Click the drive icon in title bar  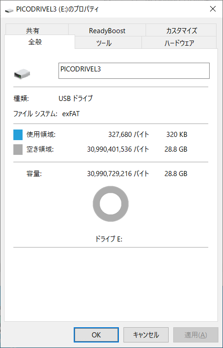[x=9, y=10]
